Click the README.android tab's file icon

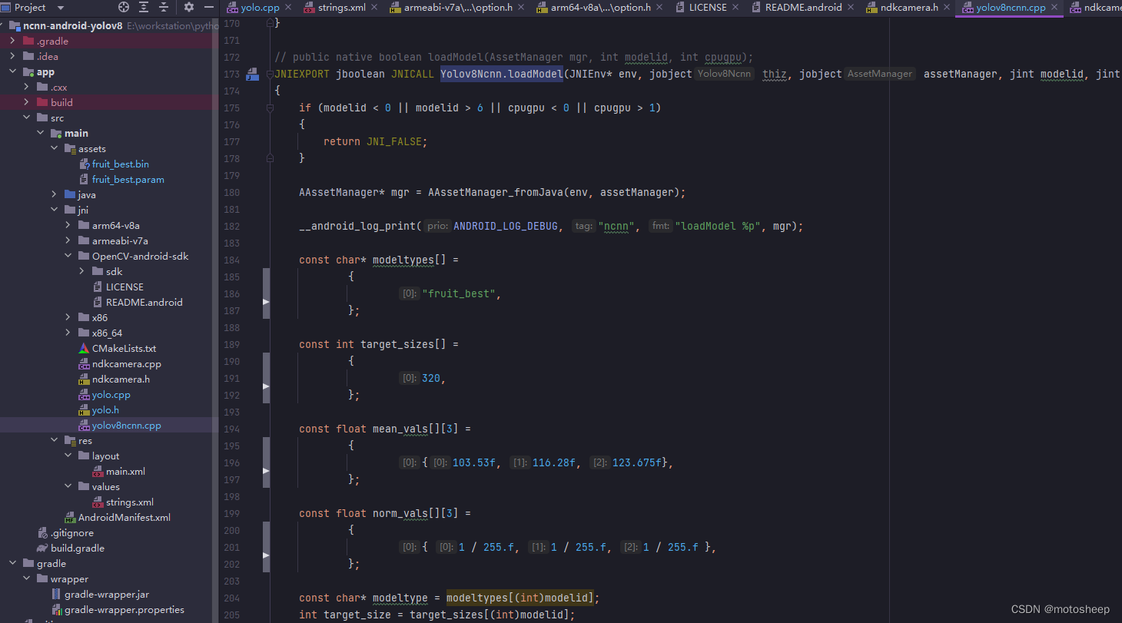click(x=756, y=8)
